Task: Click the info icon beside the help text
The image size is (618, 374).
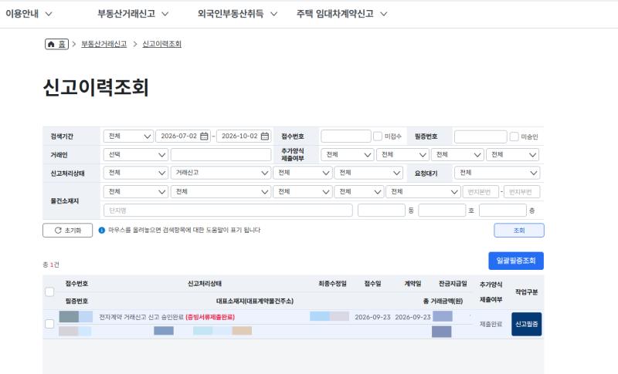Action: 102,230
